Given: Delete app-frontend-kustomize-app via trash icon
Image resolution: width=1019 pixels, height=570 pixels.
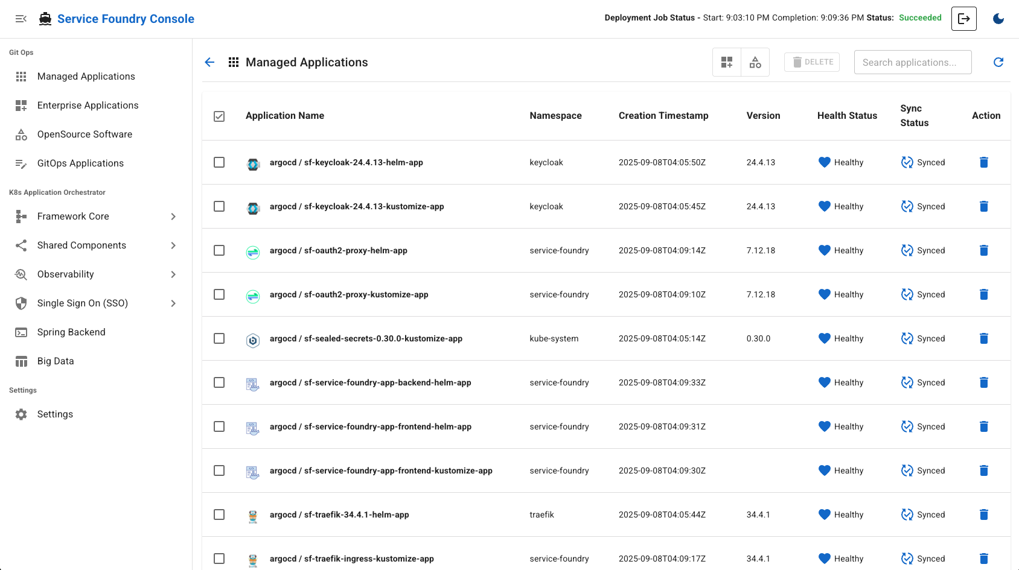Looking at the screenshot, I should tap(984, 470).
